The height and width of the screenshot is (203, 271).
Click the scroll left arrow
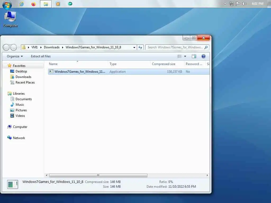(46, 176)
